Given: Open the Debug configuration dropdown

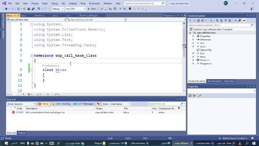Looking at the screenshot, I should pos(58,9).
